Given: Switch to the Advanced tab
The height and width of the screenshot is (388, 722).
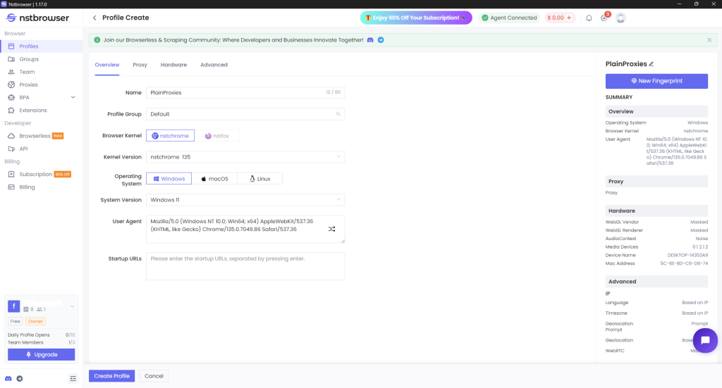Looking at the screenshot, I should (214, 65).
